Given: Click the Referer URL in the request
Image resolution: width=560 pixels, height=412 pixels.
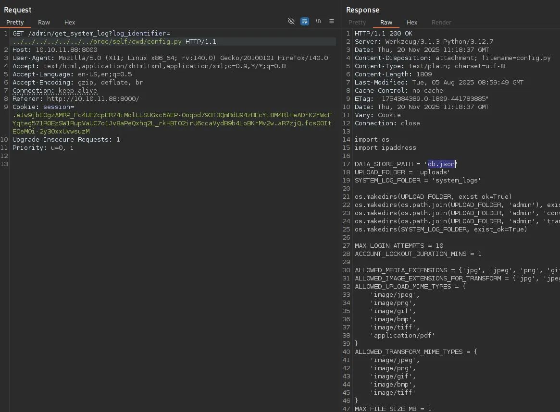Looking at the screenshot, I should 93,99.
